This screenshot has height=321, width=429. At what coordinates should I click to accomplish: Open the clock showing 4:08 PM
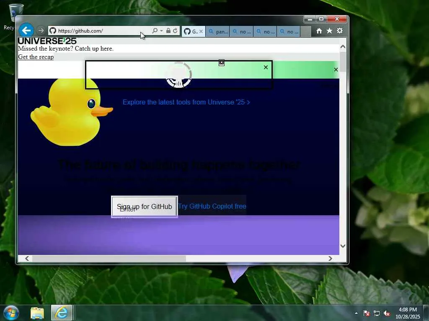coord(408,313)
